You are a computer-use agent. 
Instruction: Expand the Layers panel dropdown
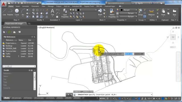click(79, 20)
